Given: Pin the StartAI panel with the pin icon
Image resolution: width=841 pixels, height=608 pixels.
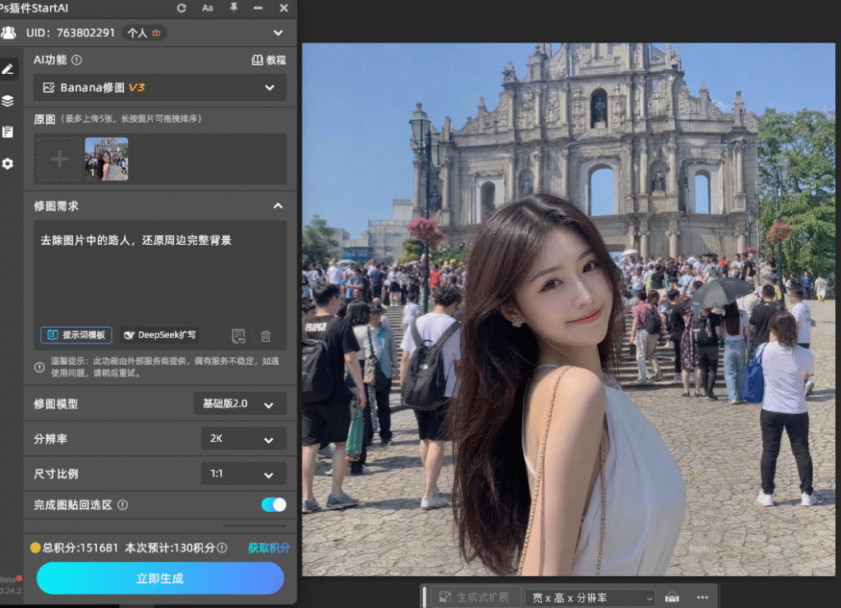Looking at the screenshot, I should pos(234,7).
